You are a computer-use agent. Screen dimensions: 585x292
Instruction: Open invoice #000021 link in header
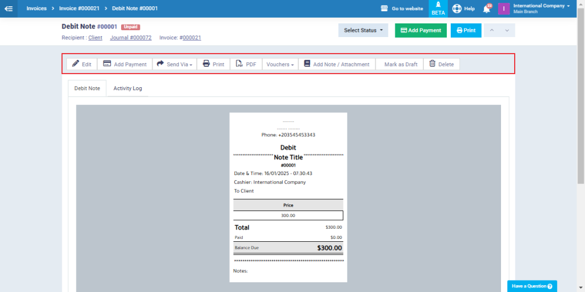[x=192, y=38]
